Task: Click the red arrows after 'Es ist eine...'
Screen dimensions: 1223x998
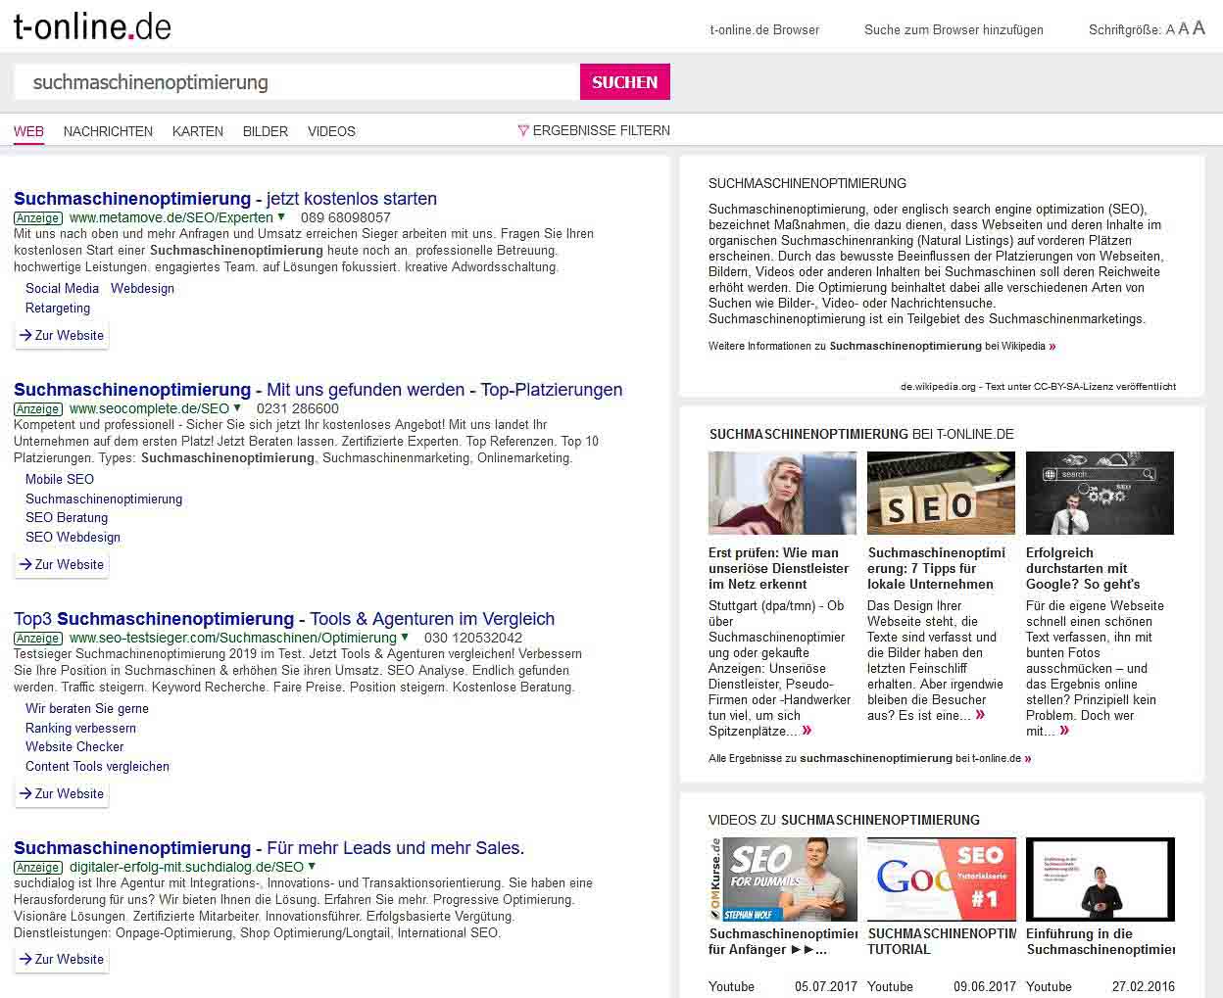Action: tap(980, 715)
